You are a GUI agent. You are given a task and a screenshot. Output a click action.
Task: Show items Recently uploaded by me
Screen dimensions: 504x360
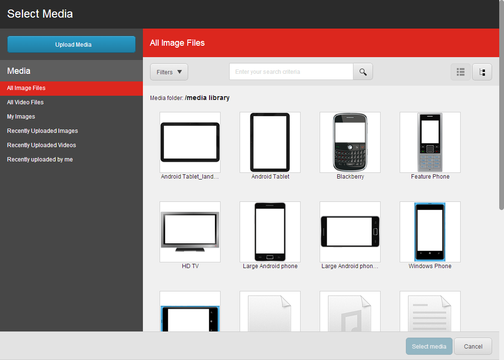(x=40, y=159)
